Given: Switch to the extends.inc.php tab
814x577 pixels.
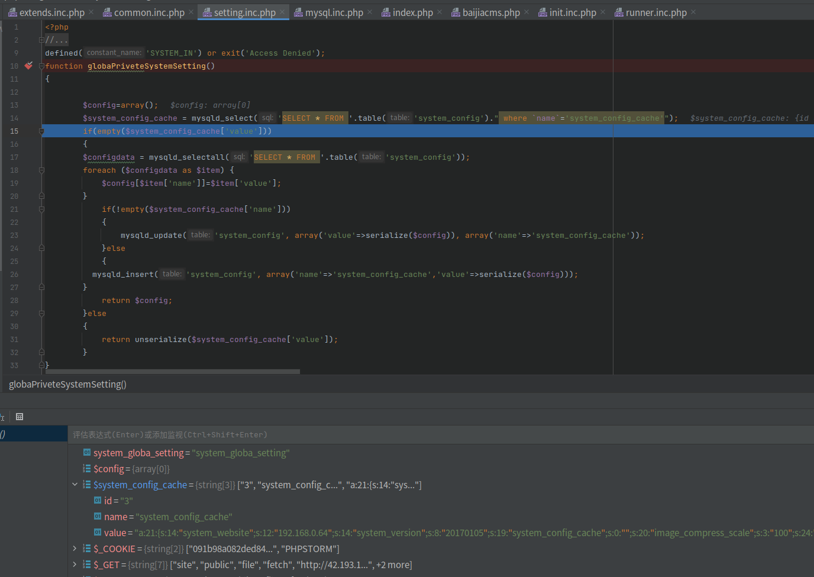Looking at the screenshot, I should point(51,12).
